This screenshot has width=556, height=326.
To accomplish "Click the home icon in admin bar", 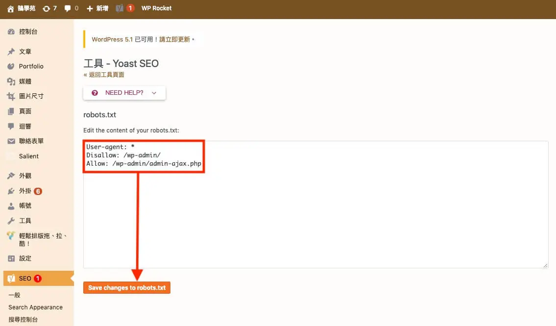I will pyautogui.click(x=11, y=8).
